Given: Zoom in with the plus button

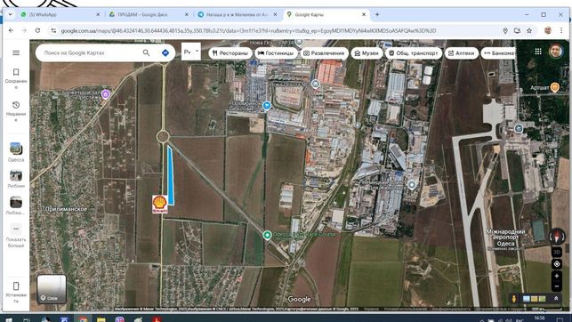Looking at the screenshot, I should tap(557, 276).
